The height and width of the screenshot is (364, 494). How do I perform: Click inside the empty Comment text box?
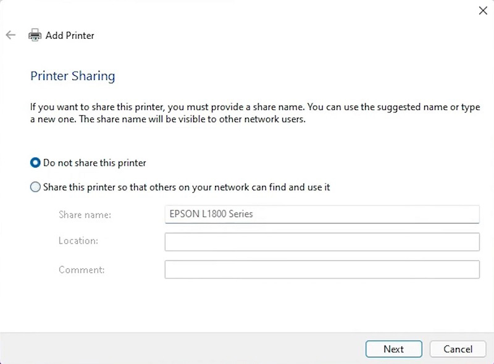(322, 269)
